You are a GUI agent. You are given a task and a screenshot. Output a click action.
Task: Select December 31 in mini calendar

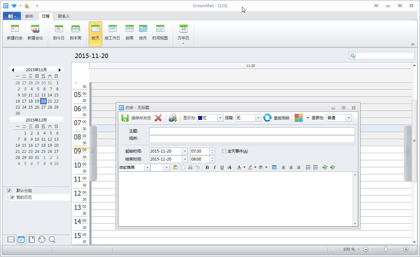(x=37, y=157)
